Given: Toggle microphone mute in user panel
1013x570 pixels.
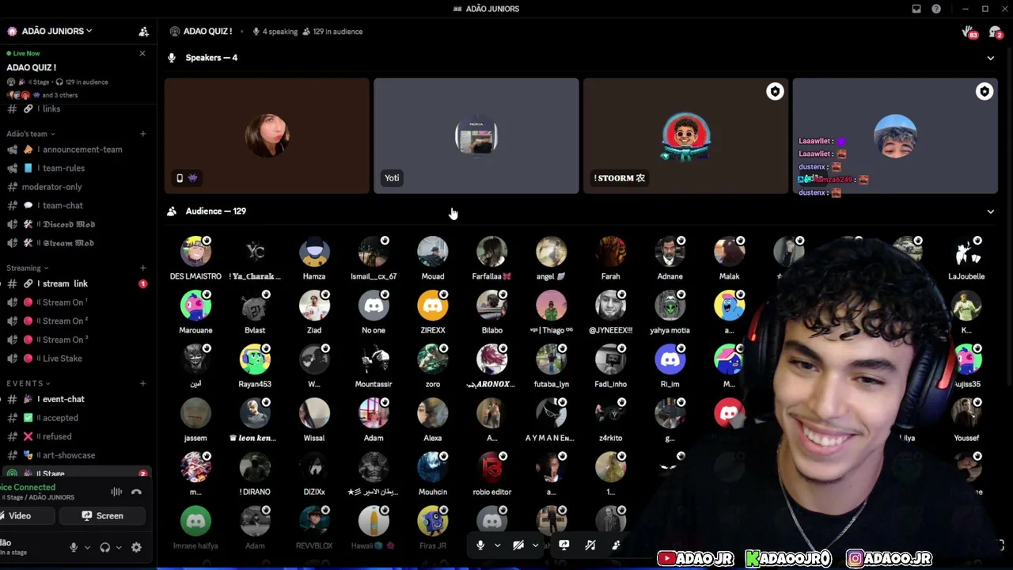Looking at the screenshot, I should point(74,547).
